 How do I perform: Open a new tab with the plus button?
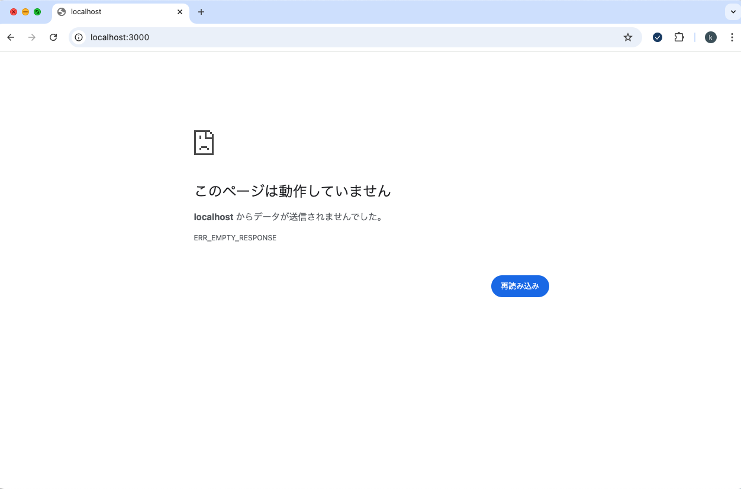[201, 12]
